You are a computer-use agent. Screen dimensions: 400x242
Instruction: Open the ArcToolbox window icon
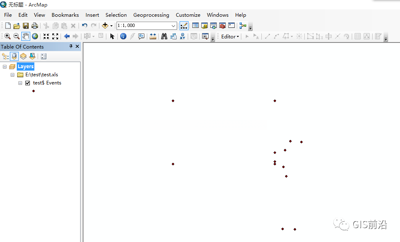(222, 25)
